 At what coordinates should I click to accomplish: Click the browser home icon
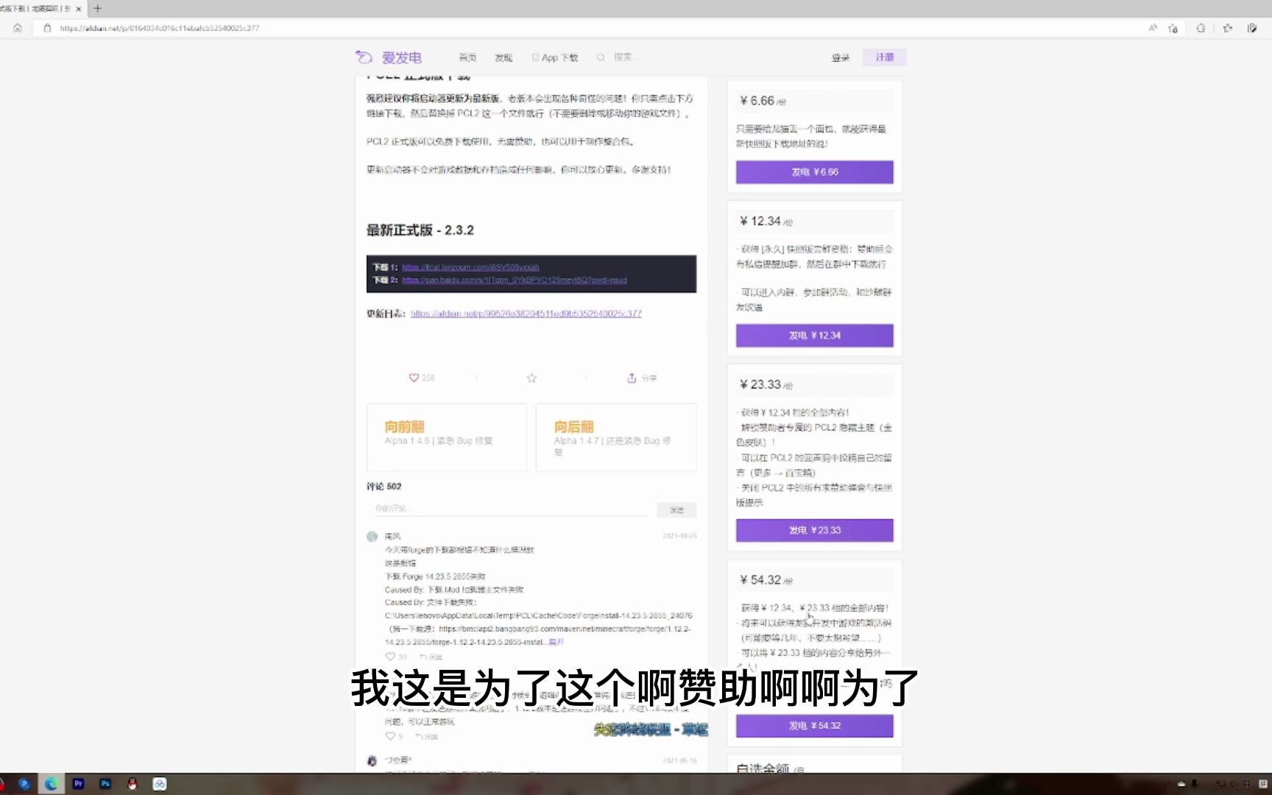tap(18, 28)
